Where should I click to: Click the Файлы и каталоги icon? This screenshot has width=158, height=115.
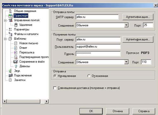(x=10, y=34)
